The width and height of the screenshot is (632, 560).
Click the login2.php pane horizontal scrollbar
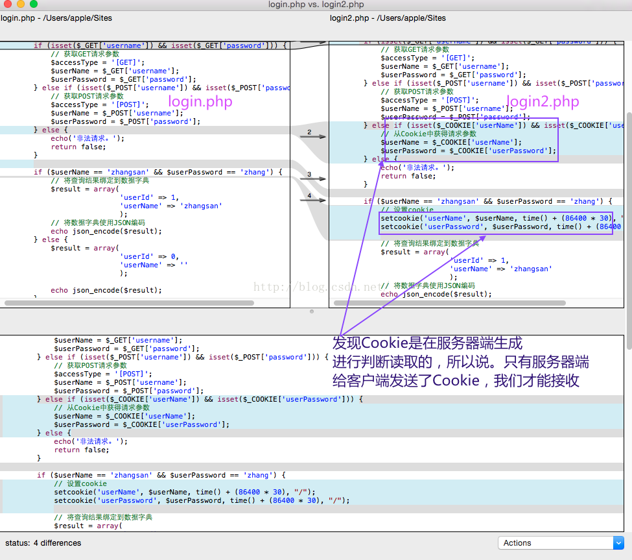click(x=450, y=302)
